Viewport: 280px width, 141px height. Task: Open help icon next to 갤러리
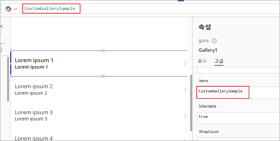click(214, 41)
